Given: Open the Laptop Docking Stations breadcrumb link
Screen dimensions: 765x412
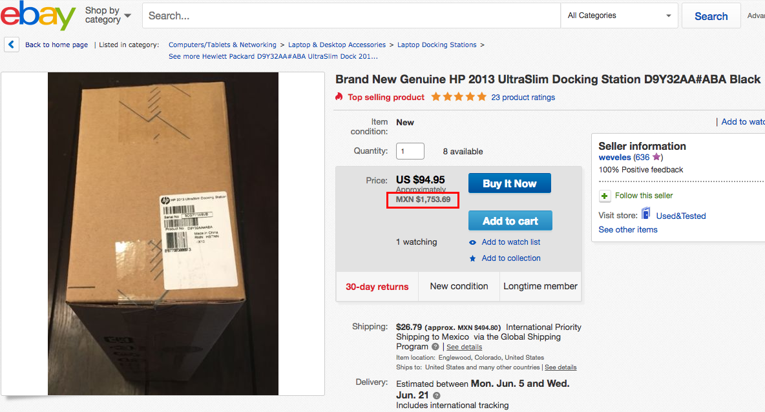Looking at the screenshot, I should point(437,45).
